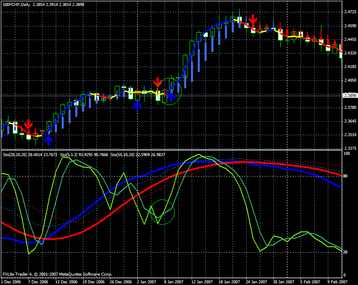
Task: Click the 30 Jan 2007 date label
Action: tap(284, 282)
